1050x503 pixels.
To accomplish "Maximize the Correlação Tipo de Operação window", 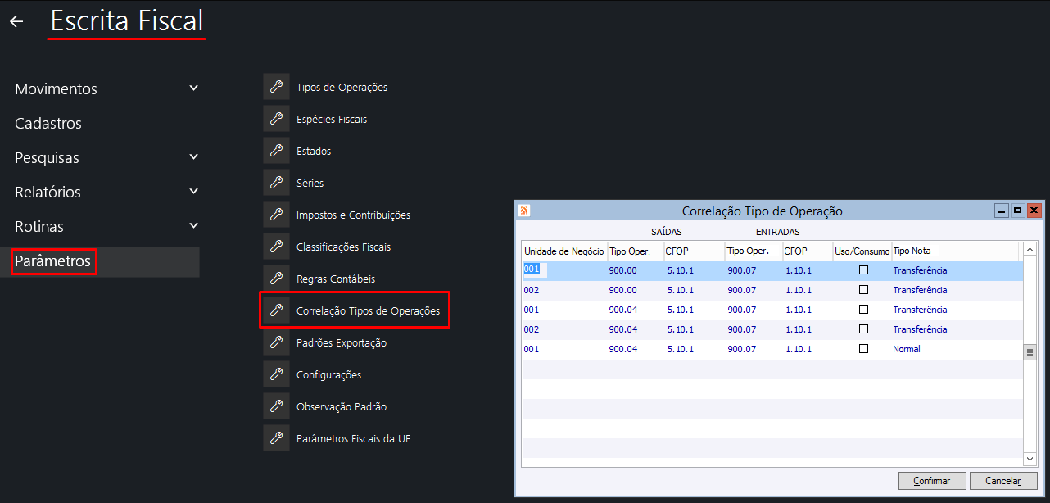I will [x=1017, y=211].
